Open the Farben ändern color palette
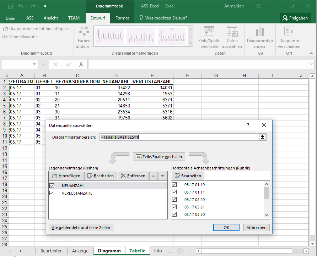 (84, 38)
